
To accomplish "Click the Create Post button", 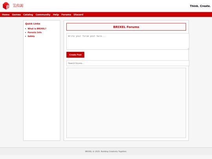I will (x=75, y=55).
